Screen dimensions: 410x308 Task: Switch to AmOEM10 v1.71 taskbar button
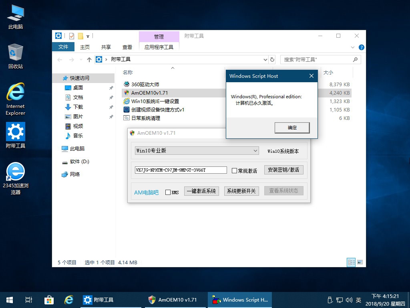(175, 300)
